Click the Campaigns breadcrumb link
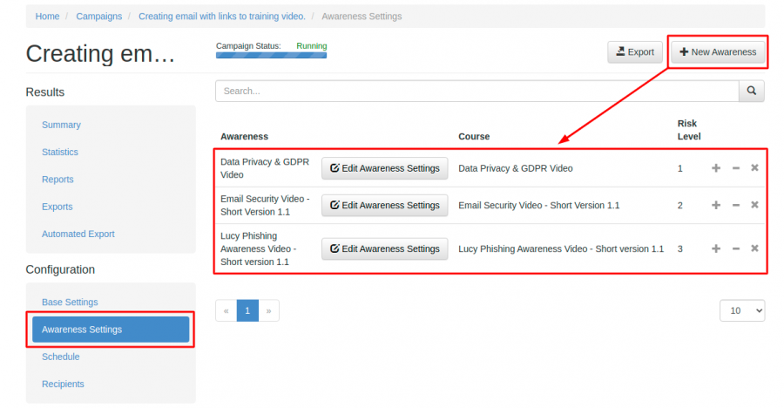 98,17
